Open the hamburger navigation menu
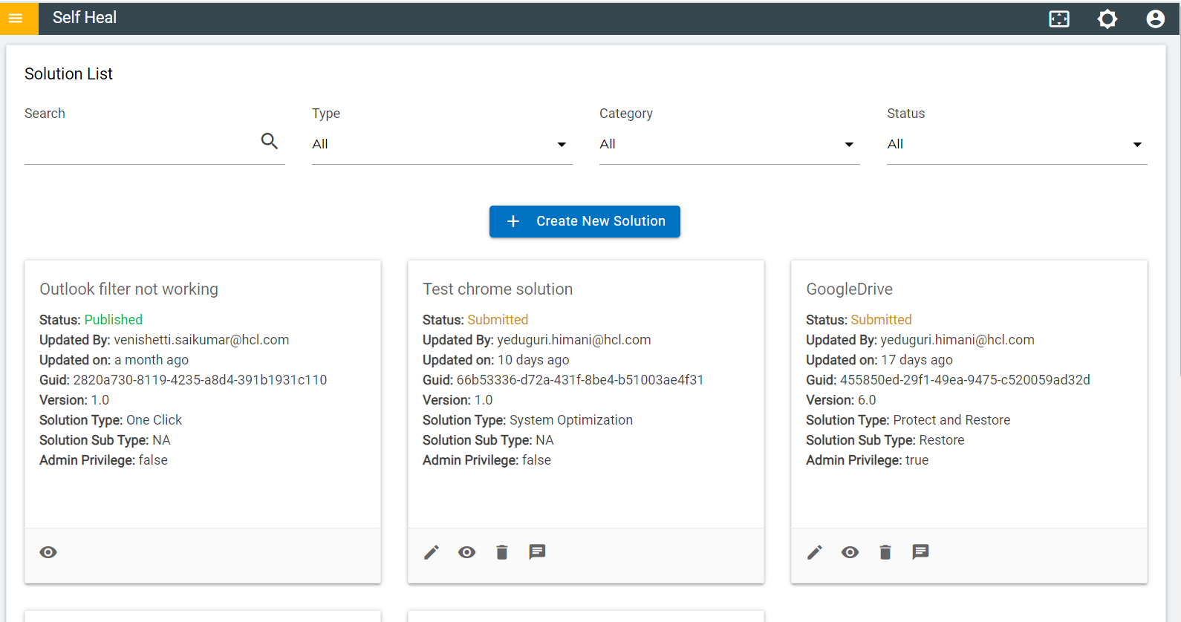Viewport: 1181px width, 622px height. pyautogui.click(x=16, y=18)
